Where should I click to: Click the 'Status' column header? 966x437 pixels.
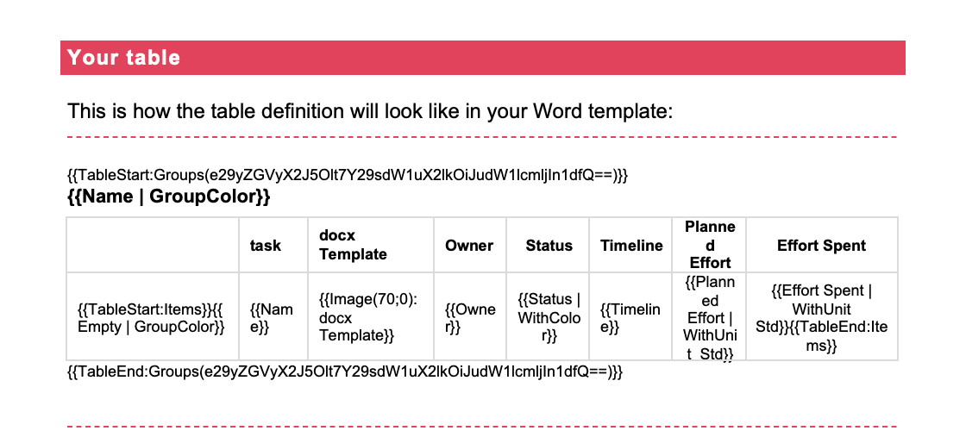pyautogui.click(x=549, y=246)
